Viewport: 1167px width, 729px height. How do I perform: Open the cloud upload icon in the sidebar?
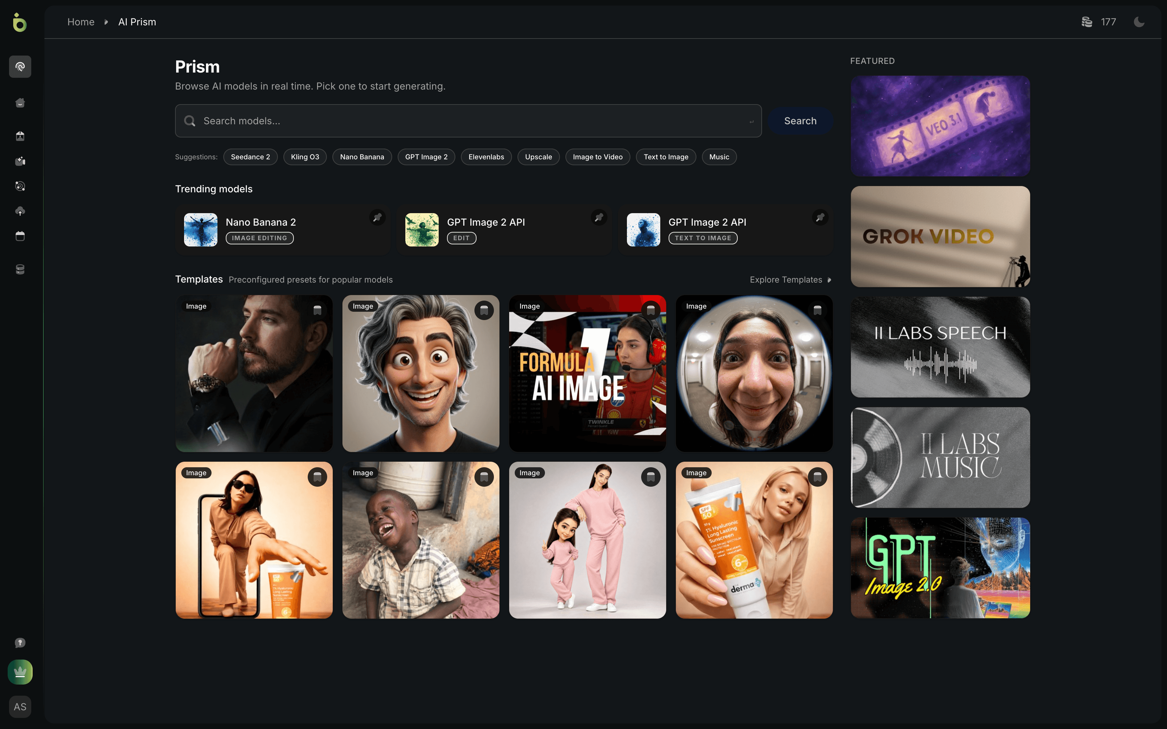click(x=20, y=211)
